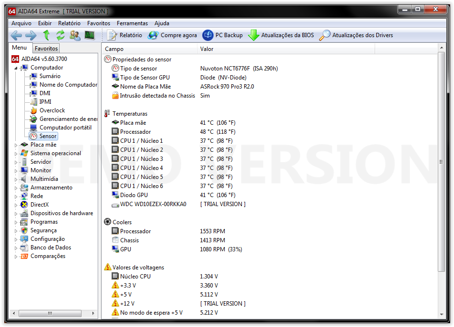
Task: Open the Ferramentas menu
Action: point(132,23)
